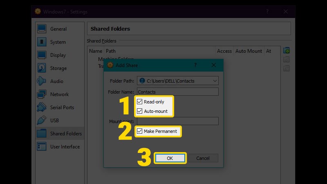Expand the Folder Path dropdown arrow
The height and width of the screenshot is (184, 327).
(x=215, y=81)
